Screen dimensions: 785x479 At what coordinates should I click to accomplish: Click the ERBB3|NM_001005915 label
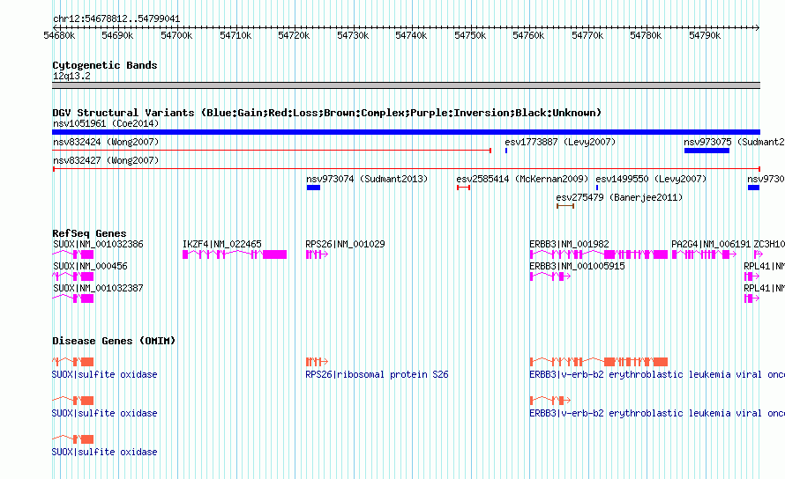tap(577, 266)
